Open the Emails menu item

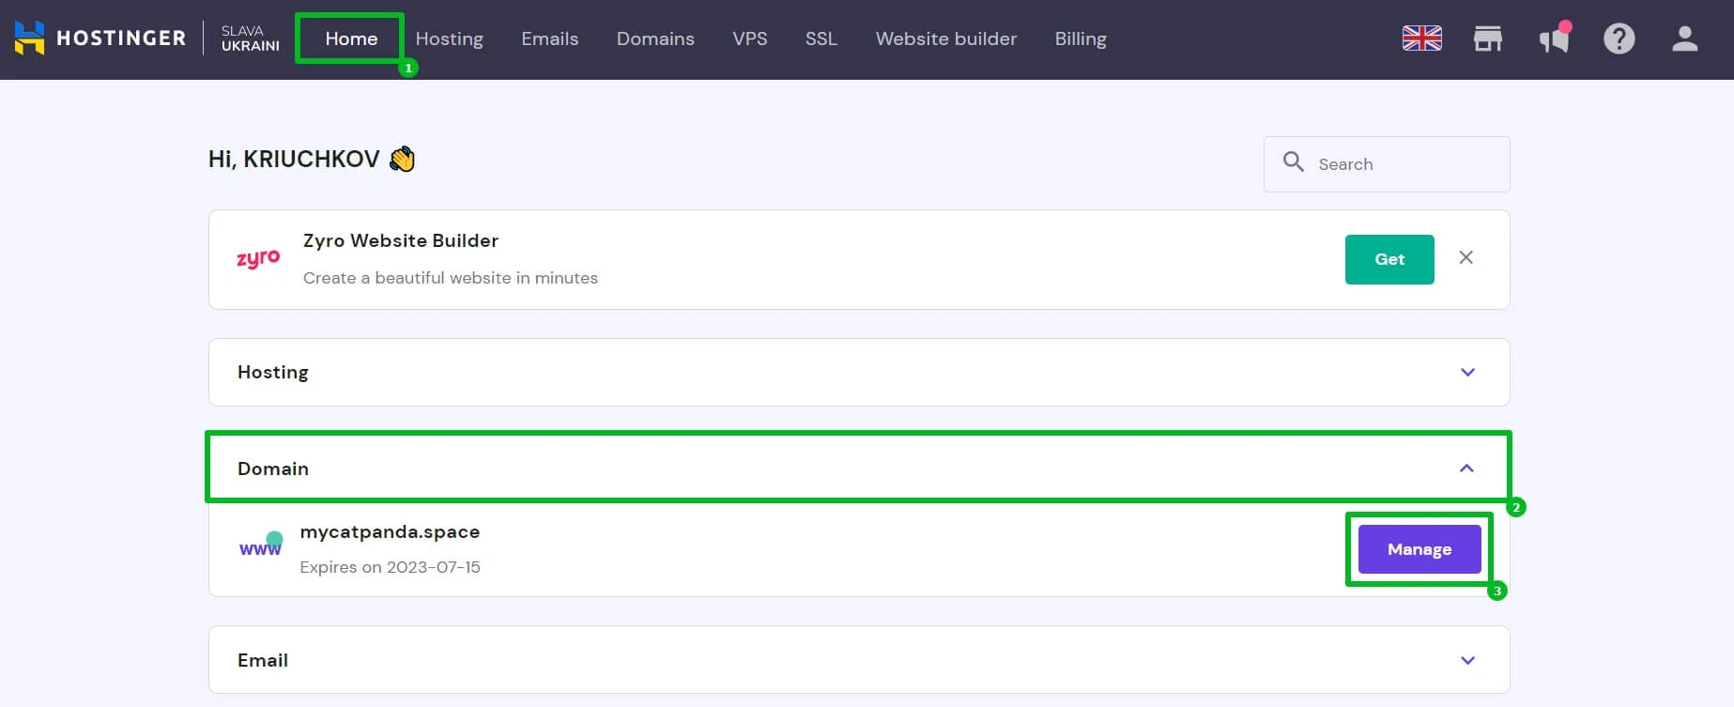tap(549, 38)
